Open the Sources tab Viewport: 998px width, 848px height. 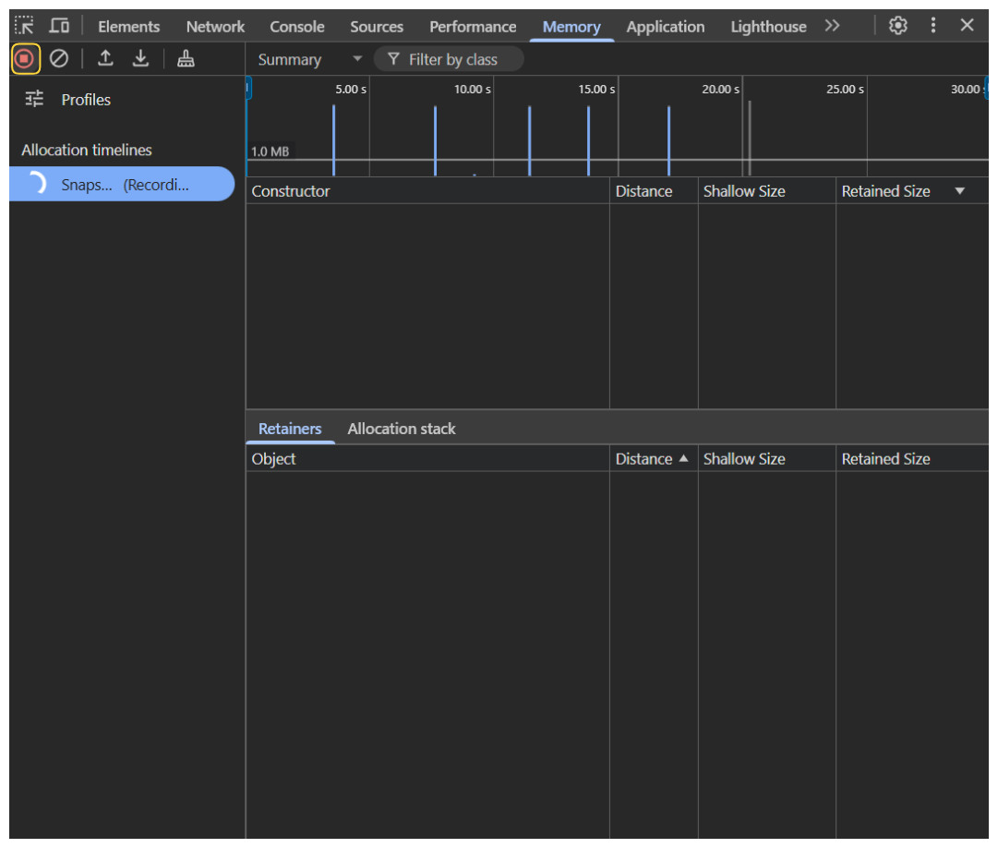(x=377, y=27)
